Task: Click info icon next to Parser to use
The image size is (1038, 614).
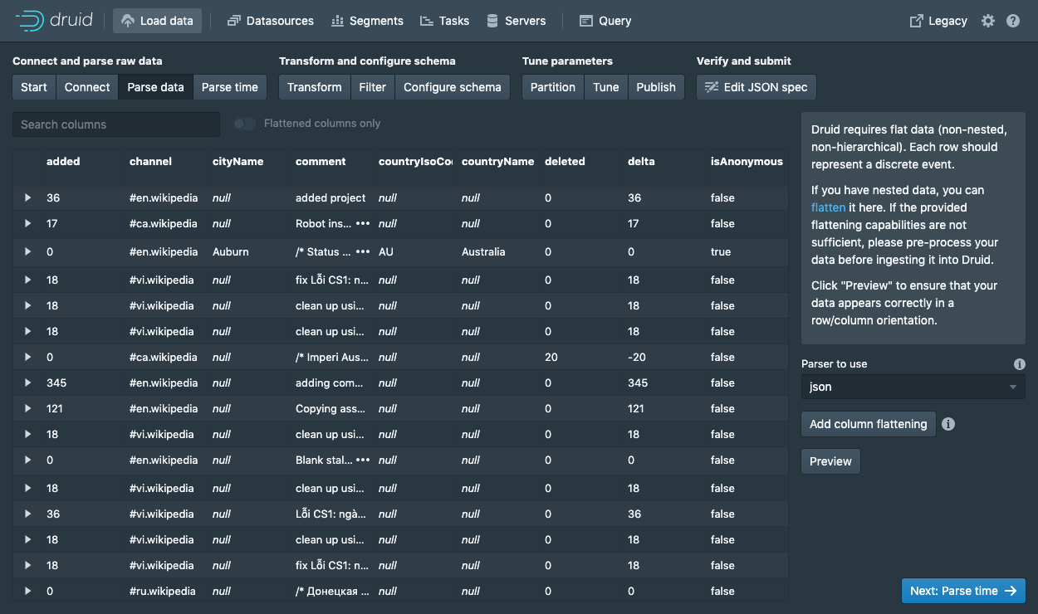Action: (x=1020, y=364)
